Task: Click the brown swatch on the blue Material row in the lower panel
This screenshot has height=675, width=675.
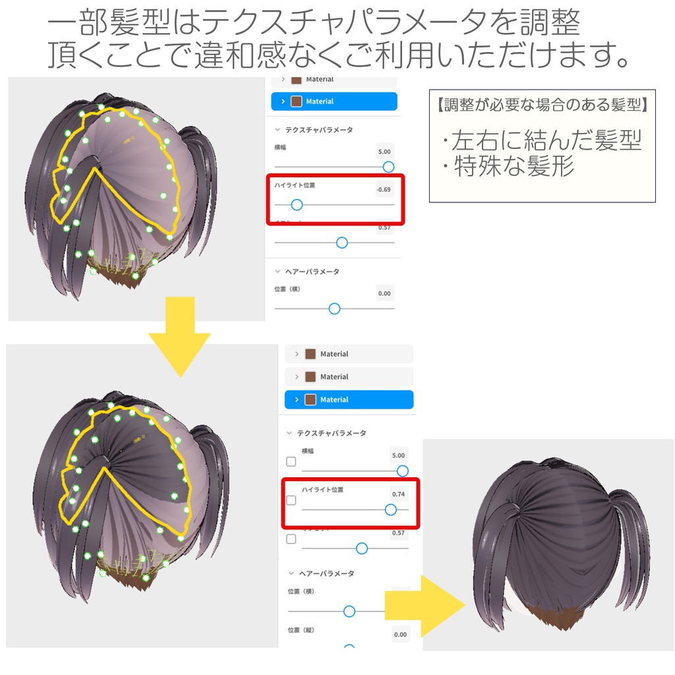Action: point(310,399)
